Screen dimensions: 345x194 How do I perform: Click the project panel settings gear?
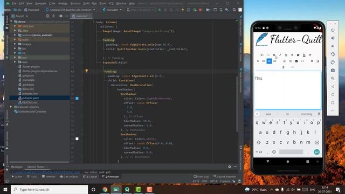(61, 16)
